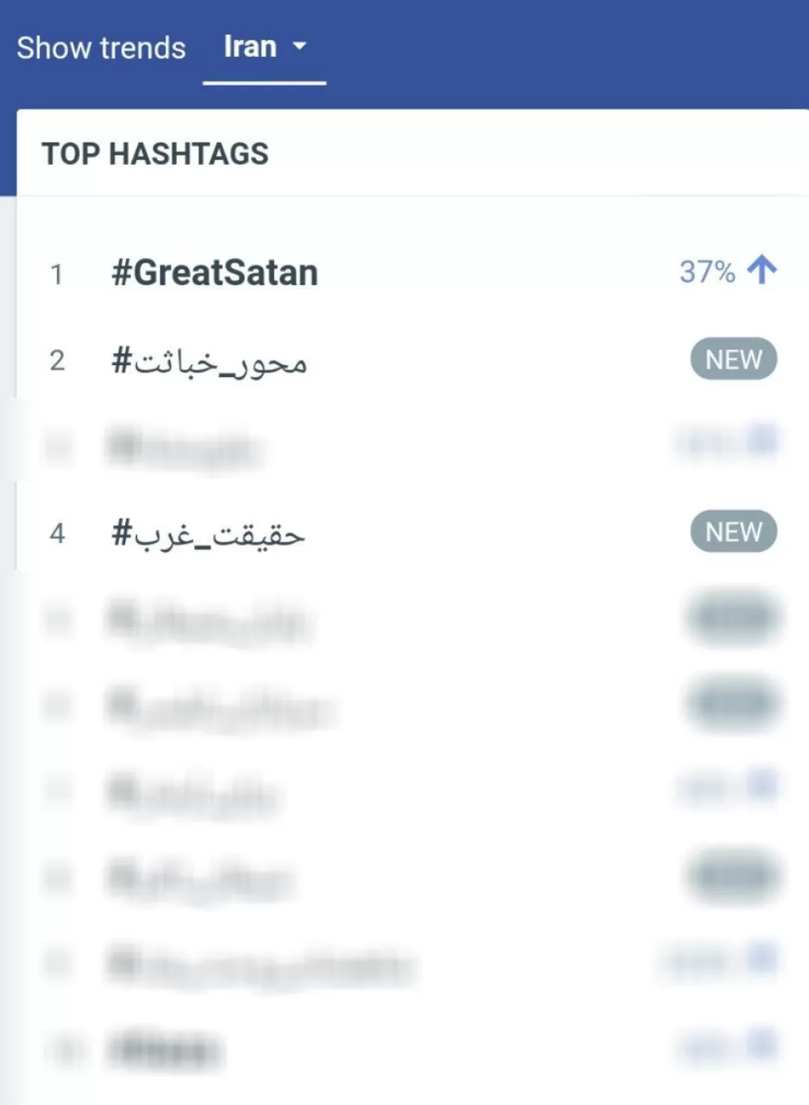This screenshot has height=1105, width=809.
Task: Click rank number 4
Action: [x=57, y=533]
